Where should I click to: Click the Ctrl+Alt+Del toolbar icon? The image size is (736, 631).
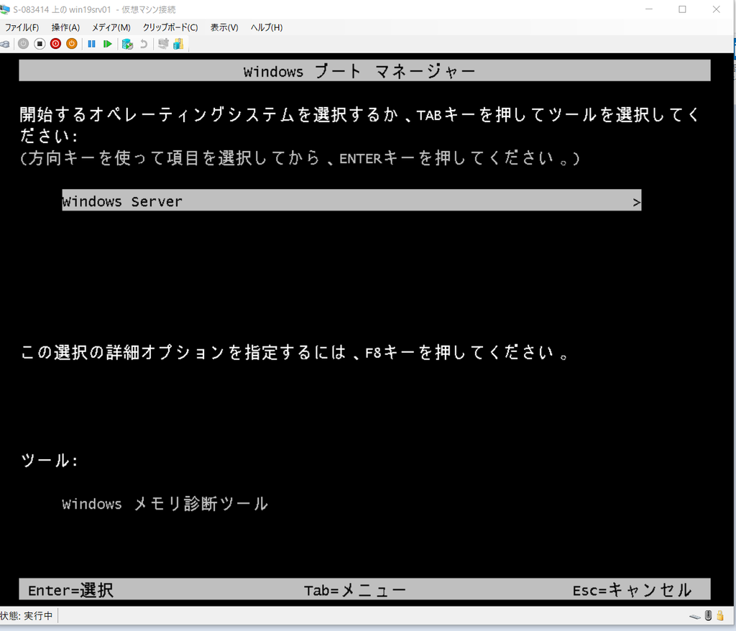point(4,44)
